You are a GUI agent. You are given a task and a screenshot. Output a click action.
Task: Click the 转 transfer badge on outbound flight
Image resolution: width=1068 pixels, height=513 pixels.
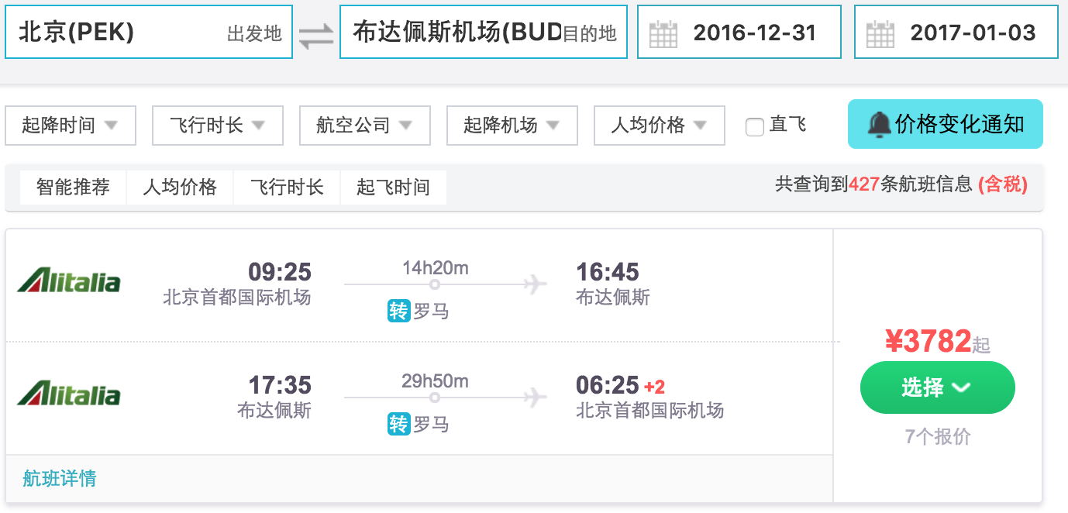click(398, 311)
